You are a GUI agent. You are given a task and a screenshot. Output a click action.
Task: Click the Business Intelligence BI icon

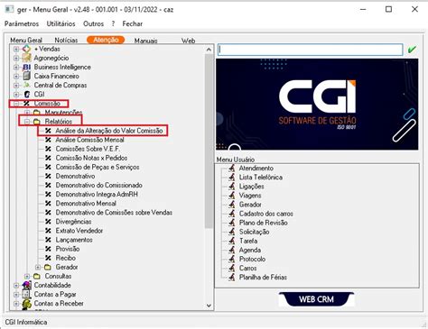(x=27, y=67)
